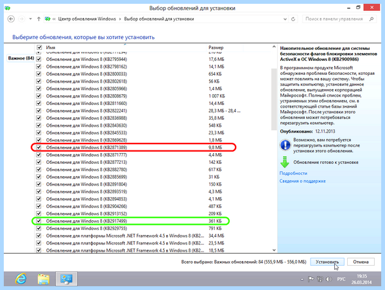The image size is (385, 290).
Task: Click the search magnifier icon
Action: (372, 19)
